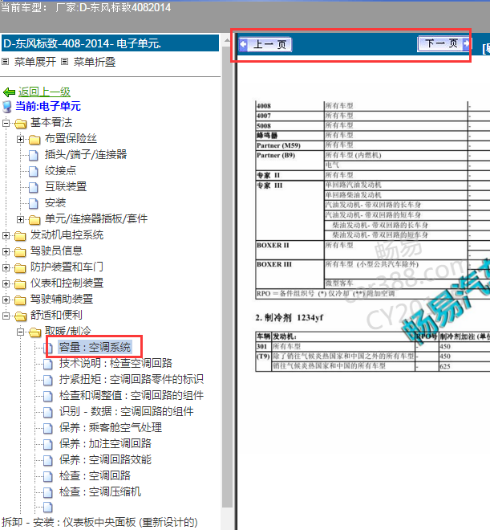Open 检查：空调回路 document

[x=95, y=475]
